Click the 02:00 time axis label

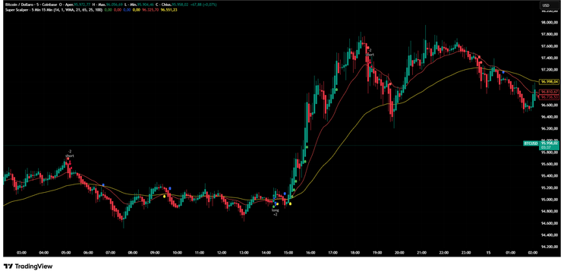[533, 253]
